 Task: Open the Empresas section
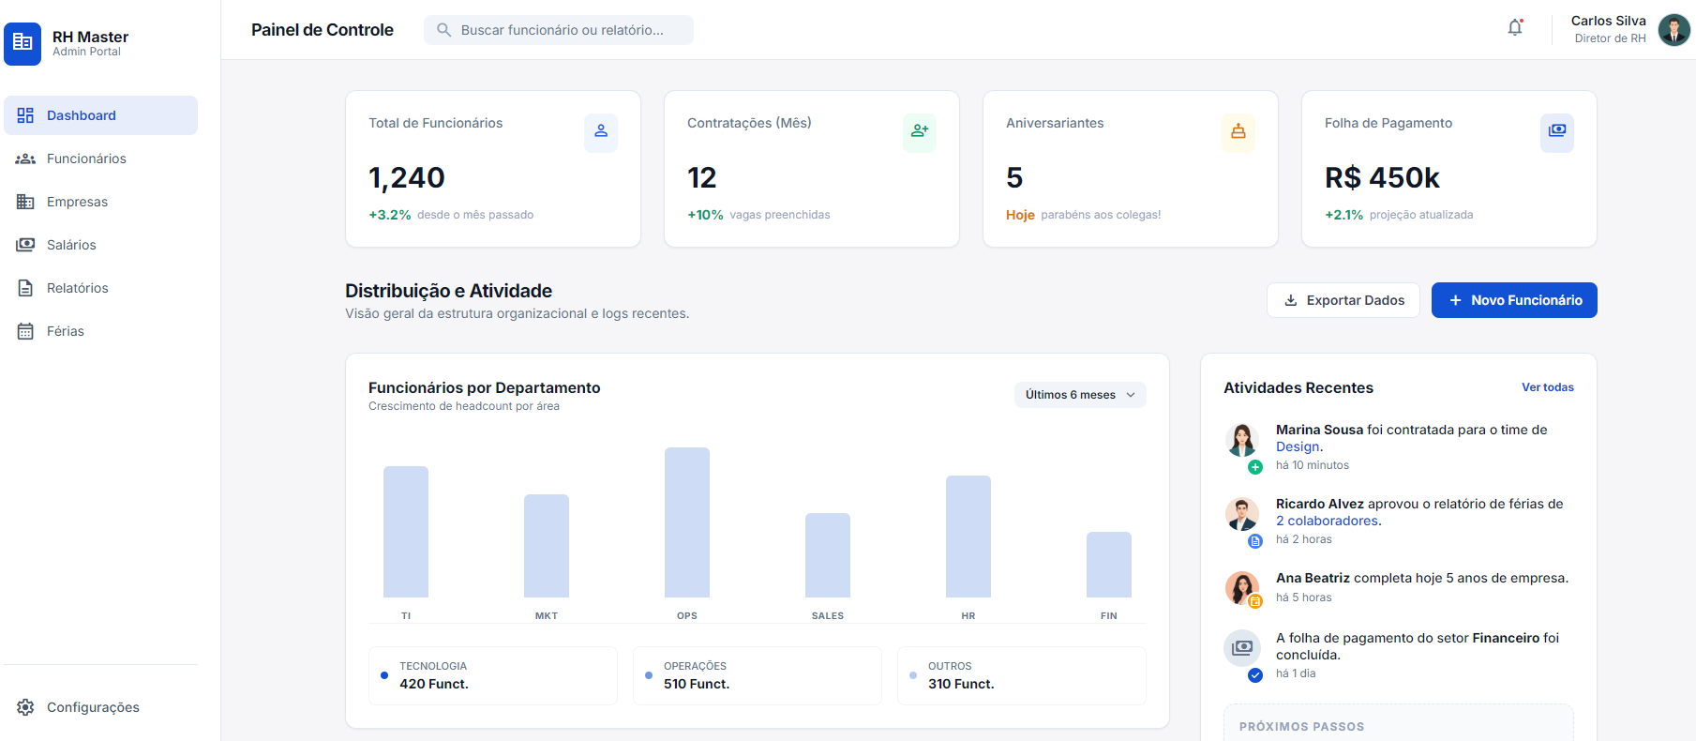77,202
